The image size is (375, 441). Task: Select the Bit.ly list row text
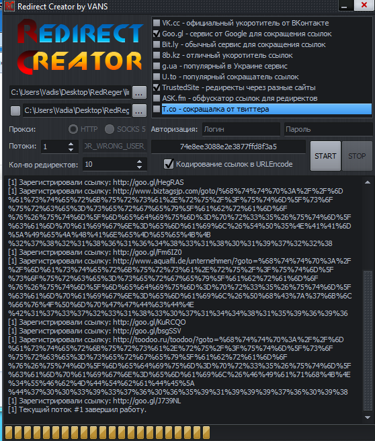coord(243,44)
